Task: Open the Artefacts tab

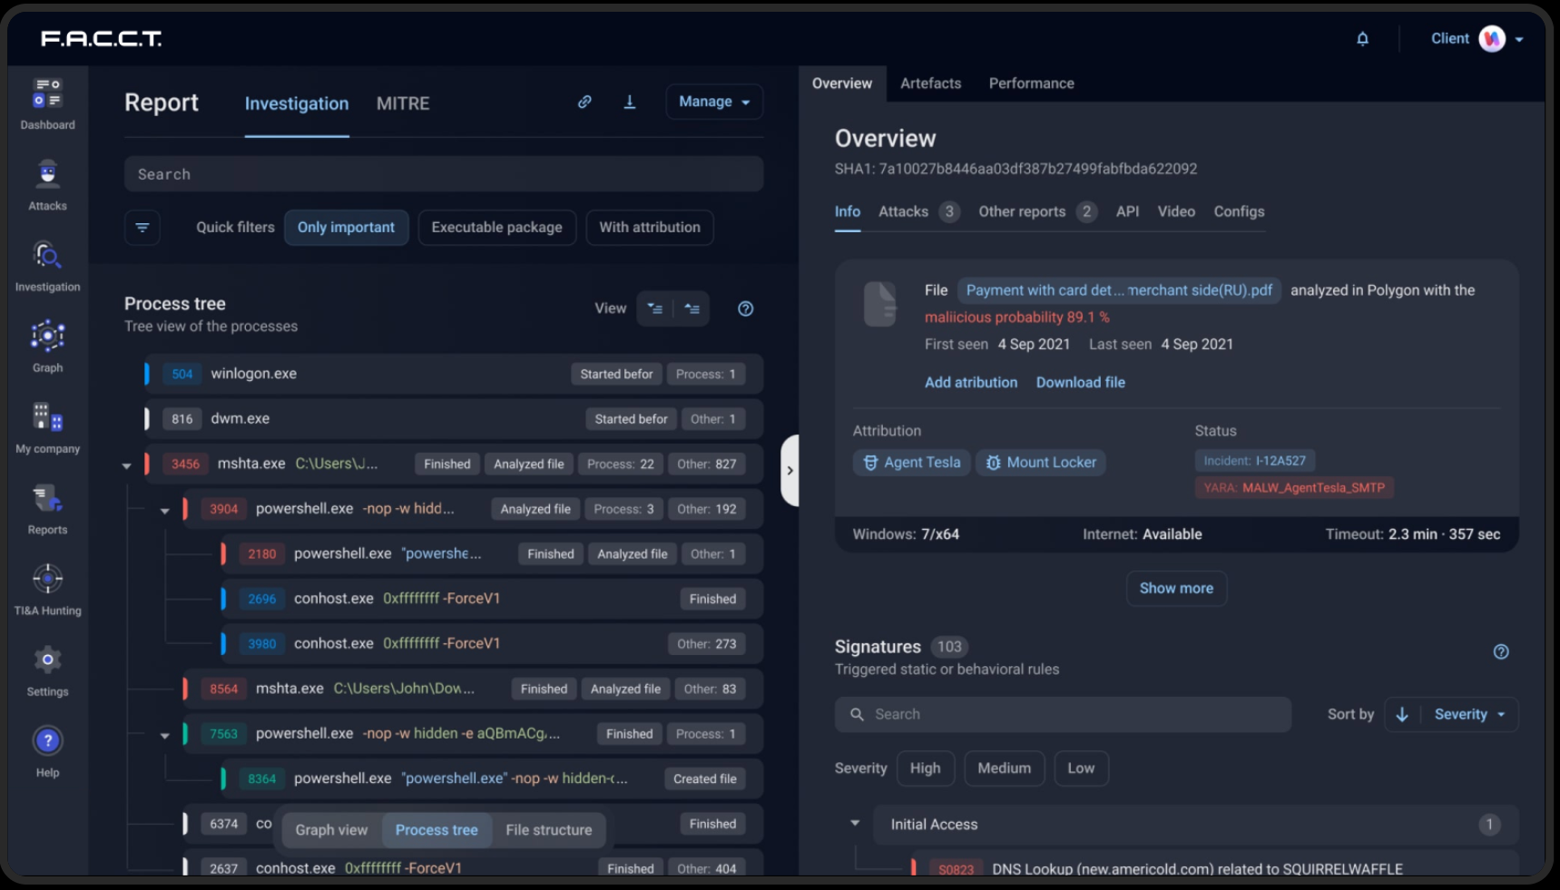Action: point(930,83)
